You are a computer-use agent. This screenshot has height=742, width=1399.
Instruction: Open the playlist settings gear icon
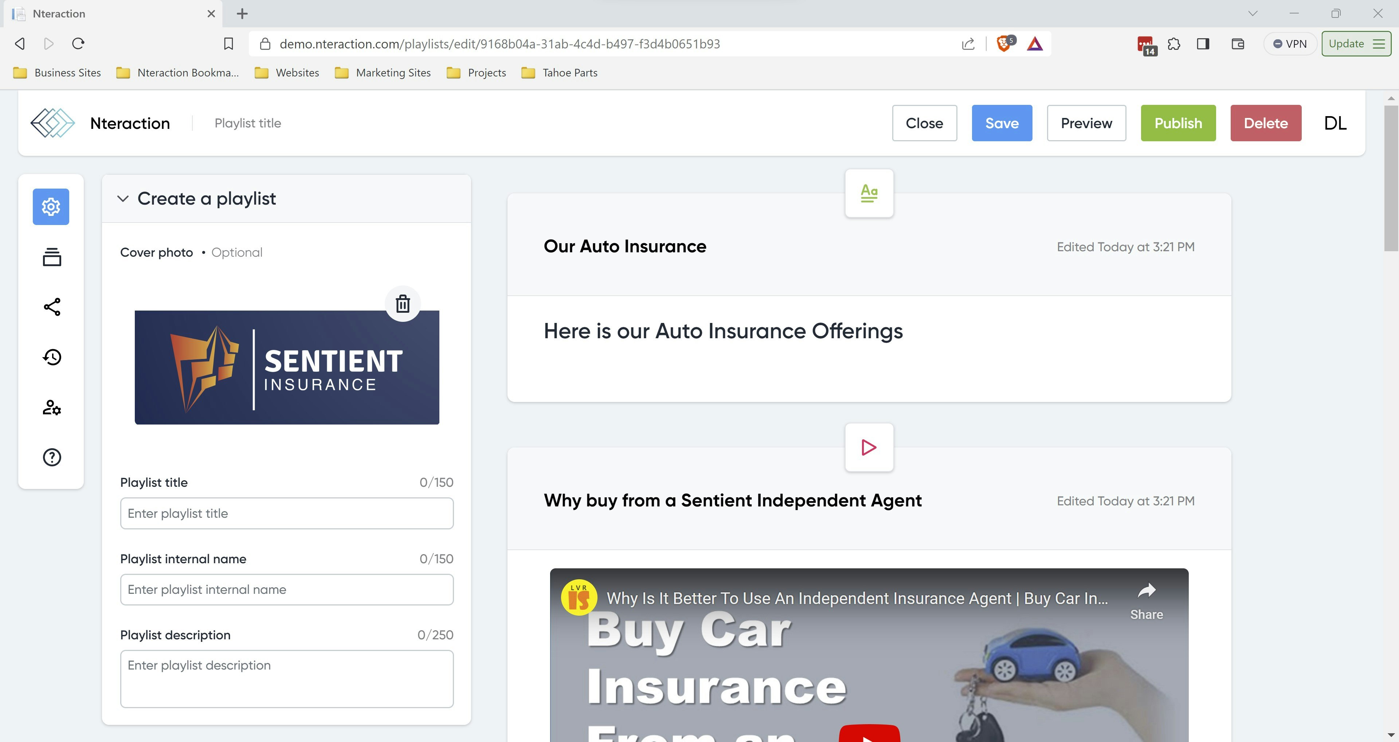pyautogui.click(x=51, y=206)
